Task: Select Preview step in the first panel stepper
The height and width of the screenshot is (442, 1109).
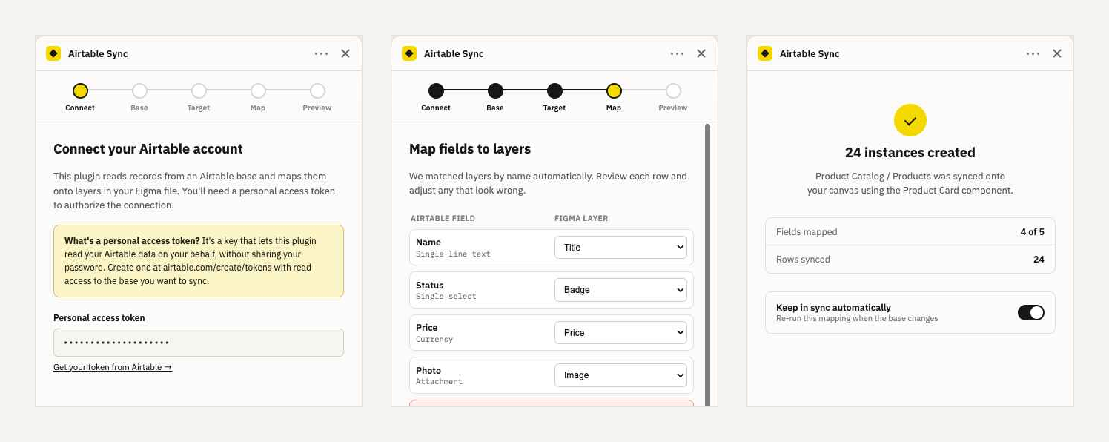Action: (x=317, y=97)
